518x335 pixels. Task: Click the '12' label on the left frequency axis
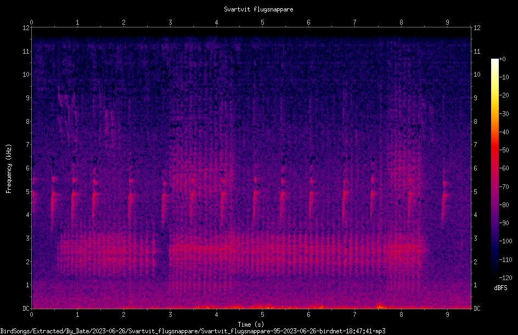(26, 28)
